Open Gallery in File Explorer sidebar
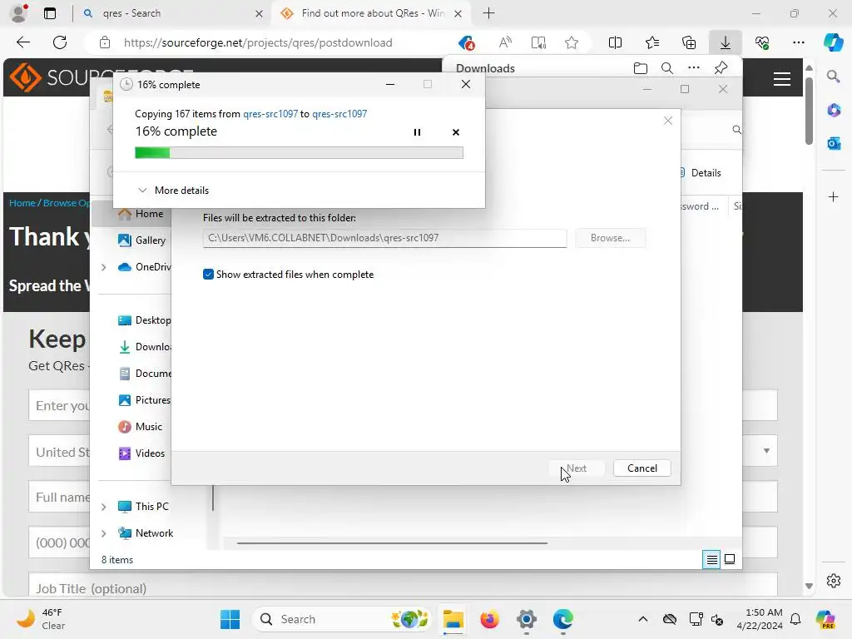The height and width of the screenshot is (639, 852). [142, 240]
